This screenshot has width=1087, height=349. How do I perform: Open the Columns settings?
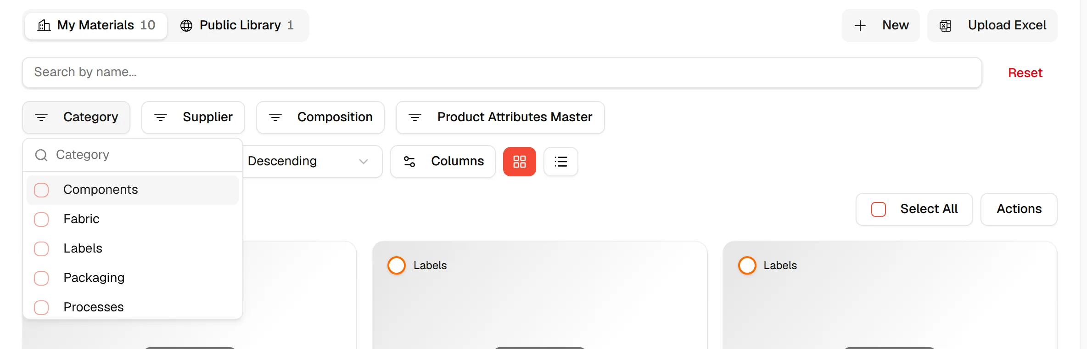443,162
